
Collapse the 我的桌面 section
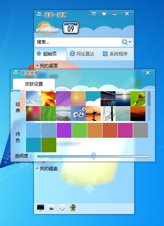(37, 66)
